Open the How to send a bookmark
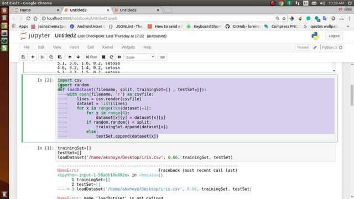The width and height of the screenshot is (354, 199). 165,27
